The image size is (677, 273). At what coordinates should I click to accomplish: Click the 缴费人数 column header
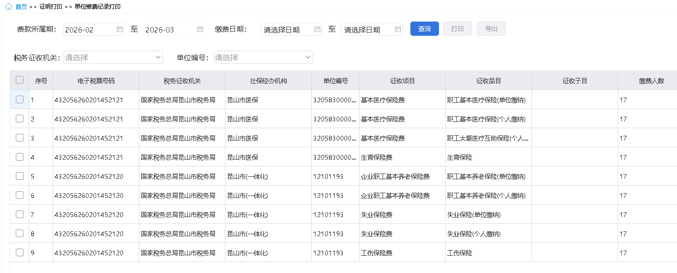click(651, 81)
